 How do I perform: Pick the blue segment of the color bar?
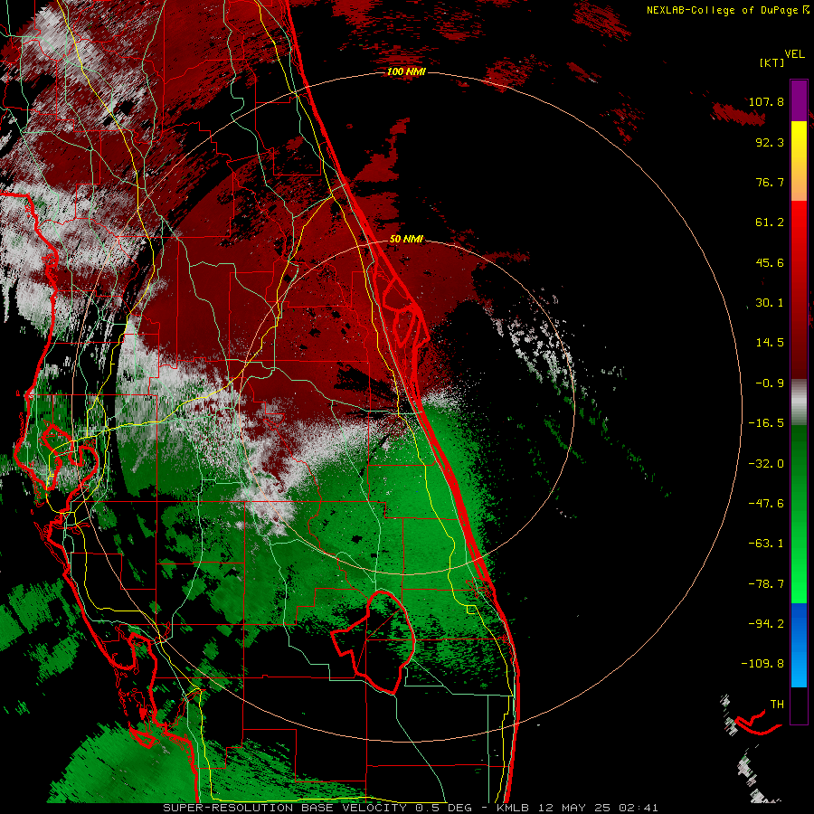click(x=799, y=645)
